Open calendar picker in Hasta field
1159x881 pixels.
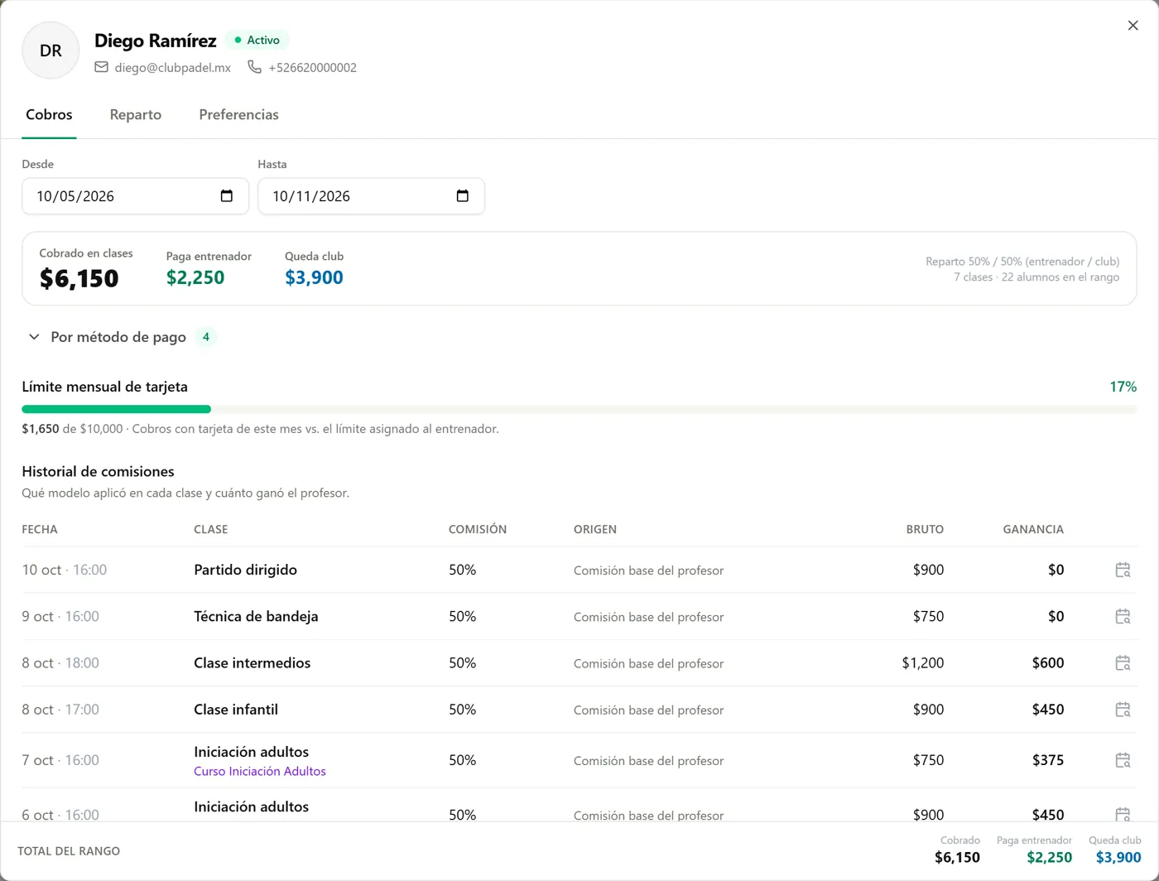pos(463,196)
